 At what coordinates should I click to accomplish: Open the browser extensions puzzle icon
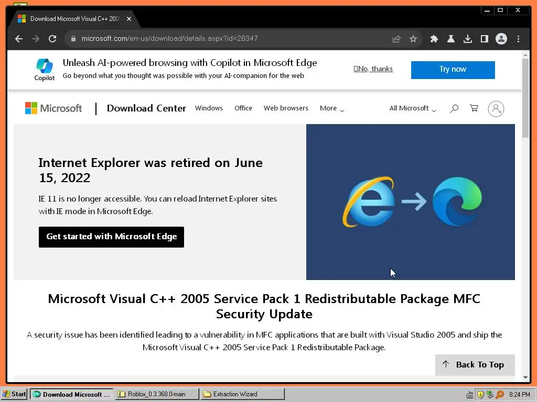[x=434, y=39]
